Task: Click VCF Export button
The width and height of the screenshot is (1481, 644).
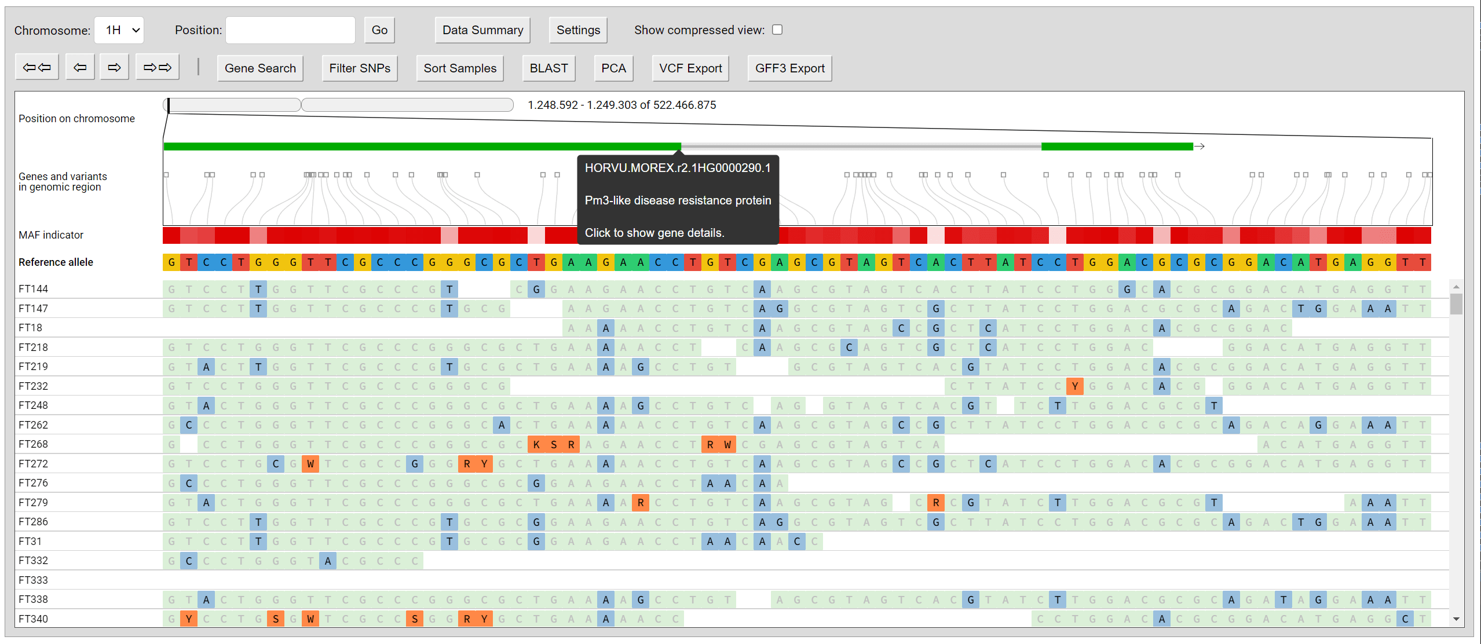Action: [x=690, y=68]
